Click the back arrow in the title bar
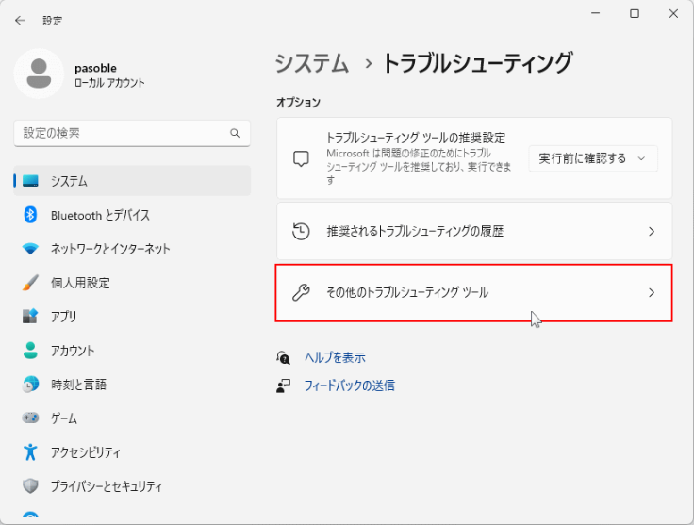Screen dimensions: 694x525 [20, 20]
